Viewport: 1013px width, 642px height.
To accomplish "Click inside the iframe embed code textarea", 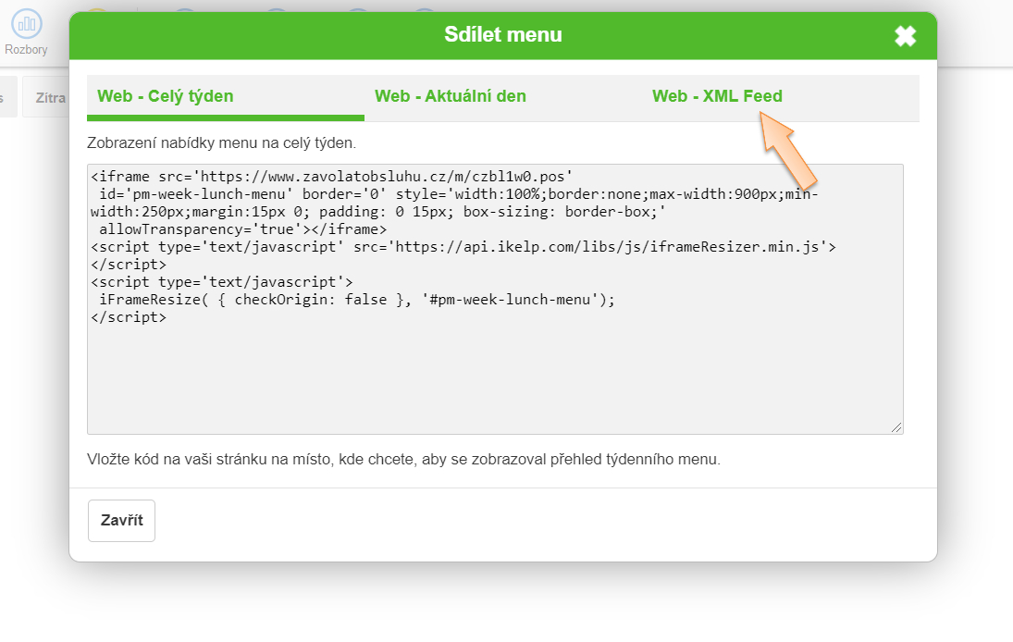I will pos(495,299).
